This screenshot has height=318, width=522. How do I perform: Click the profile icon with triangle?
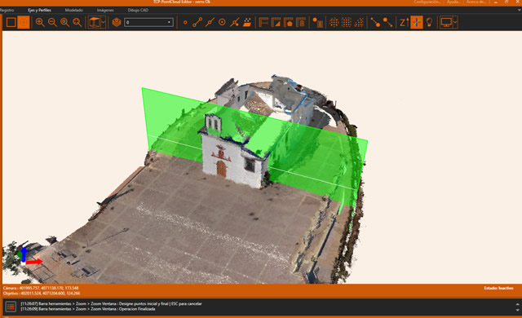pyautogui.click(x=276, y=22)
